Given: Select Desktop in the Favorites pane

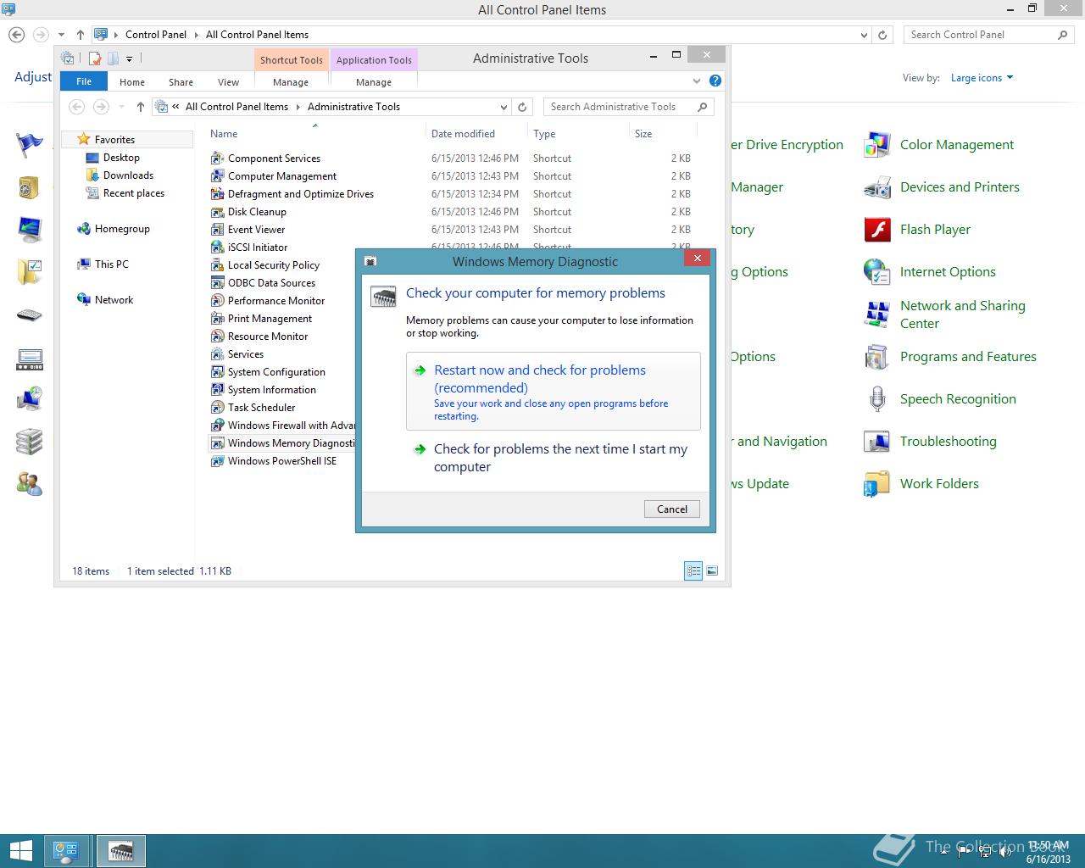Looking at the screenshot, I should (121, 158).
